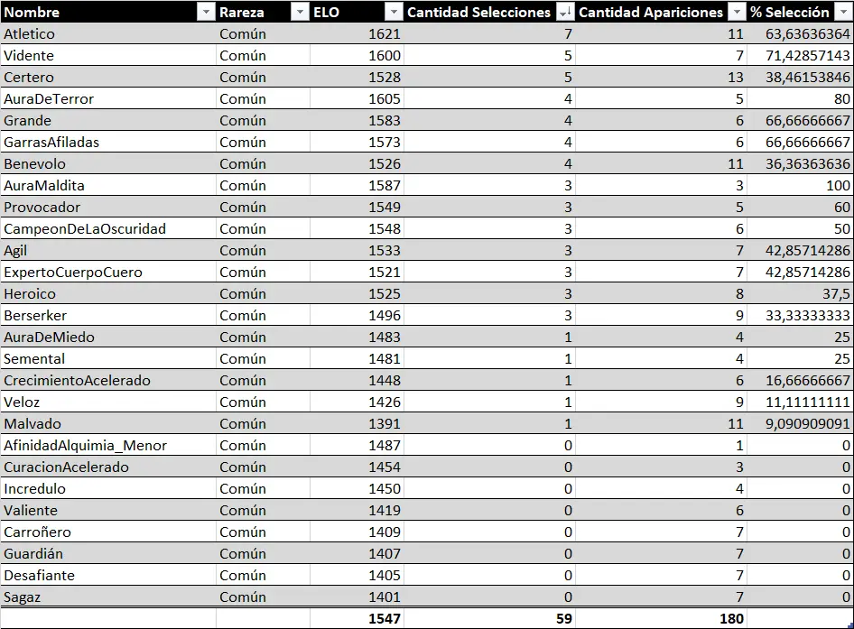Click the ELO total cell showing 1547
Screen dimensions: 854x629
[357, 618]
